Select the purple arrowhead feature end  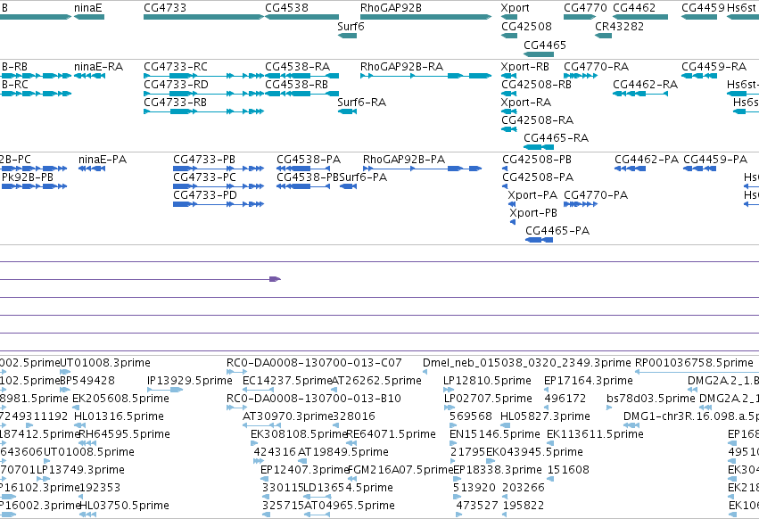(x=275, y=279)
